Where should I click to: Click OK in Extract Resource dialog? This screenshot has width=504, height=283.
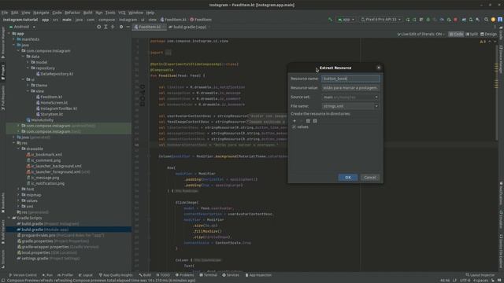(x=348, y=178)
